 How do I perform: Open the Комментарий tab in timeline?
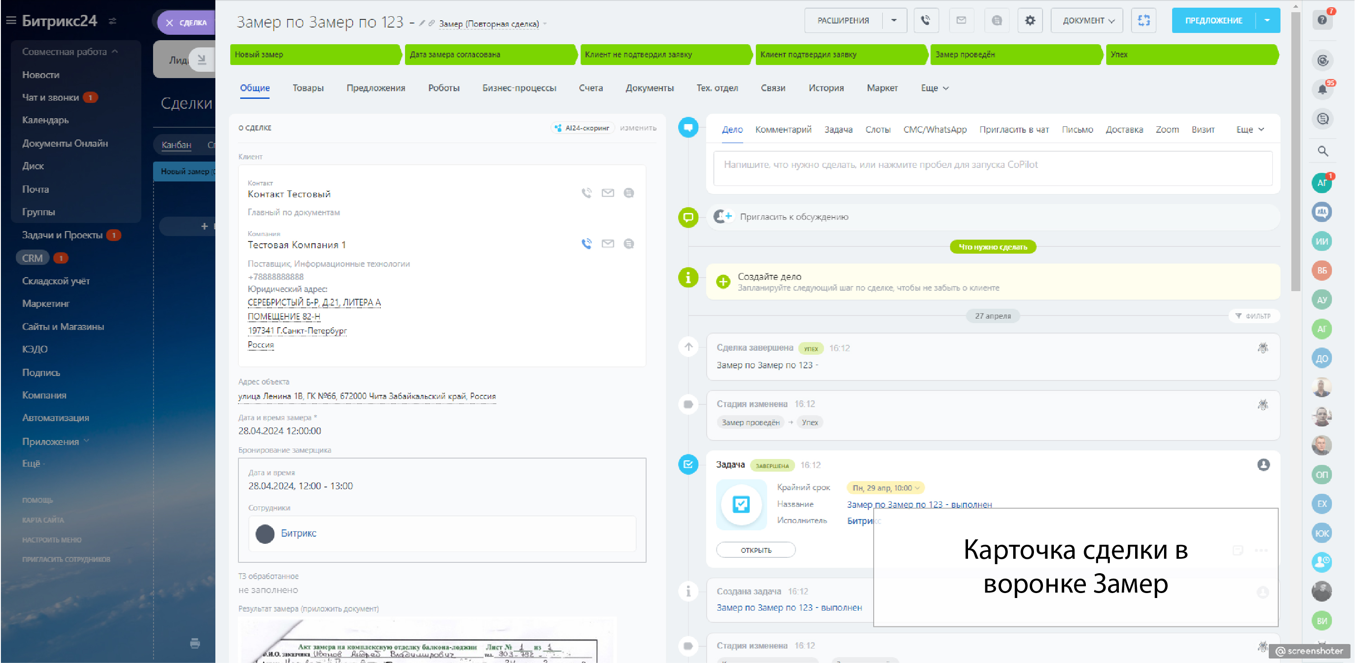pos(782,130)
